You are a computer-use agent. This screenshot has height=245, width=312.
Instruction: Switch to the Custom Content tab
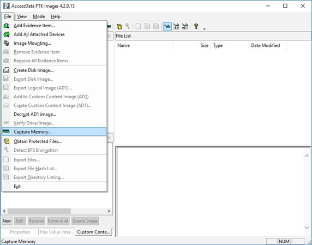93,232
